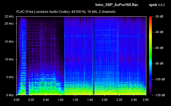This screenshot has height=106, width=171.
Task: Click the 0 kHz frequency axis label
Action: [x=10, y=95]
